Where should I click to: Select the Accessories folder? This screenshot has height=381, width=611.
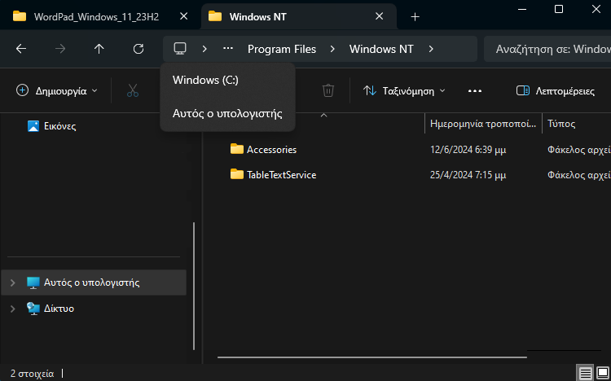tap(271, 150)
